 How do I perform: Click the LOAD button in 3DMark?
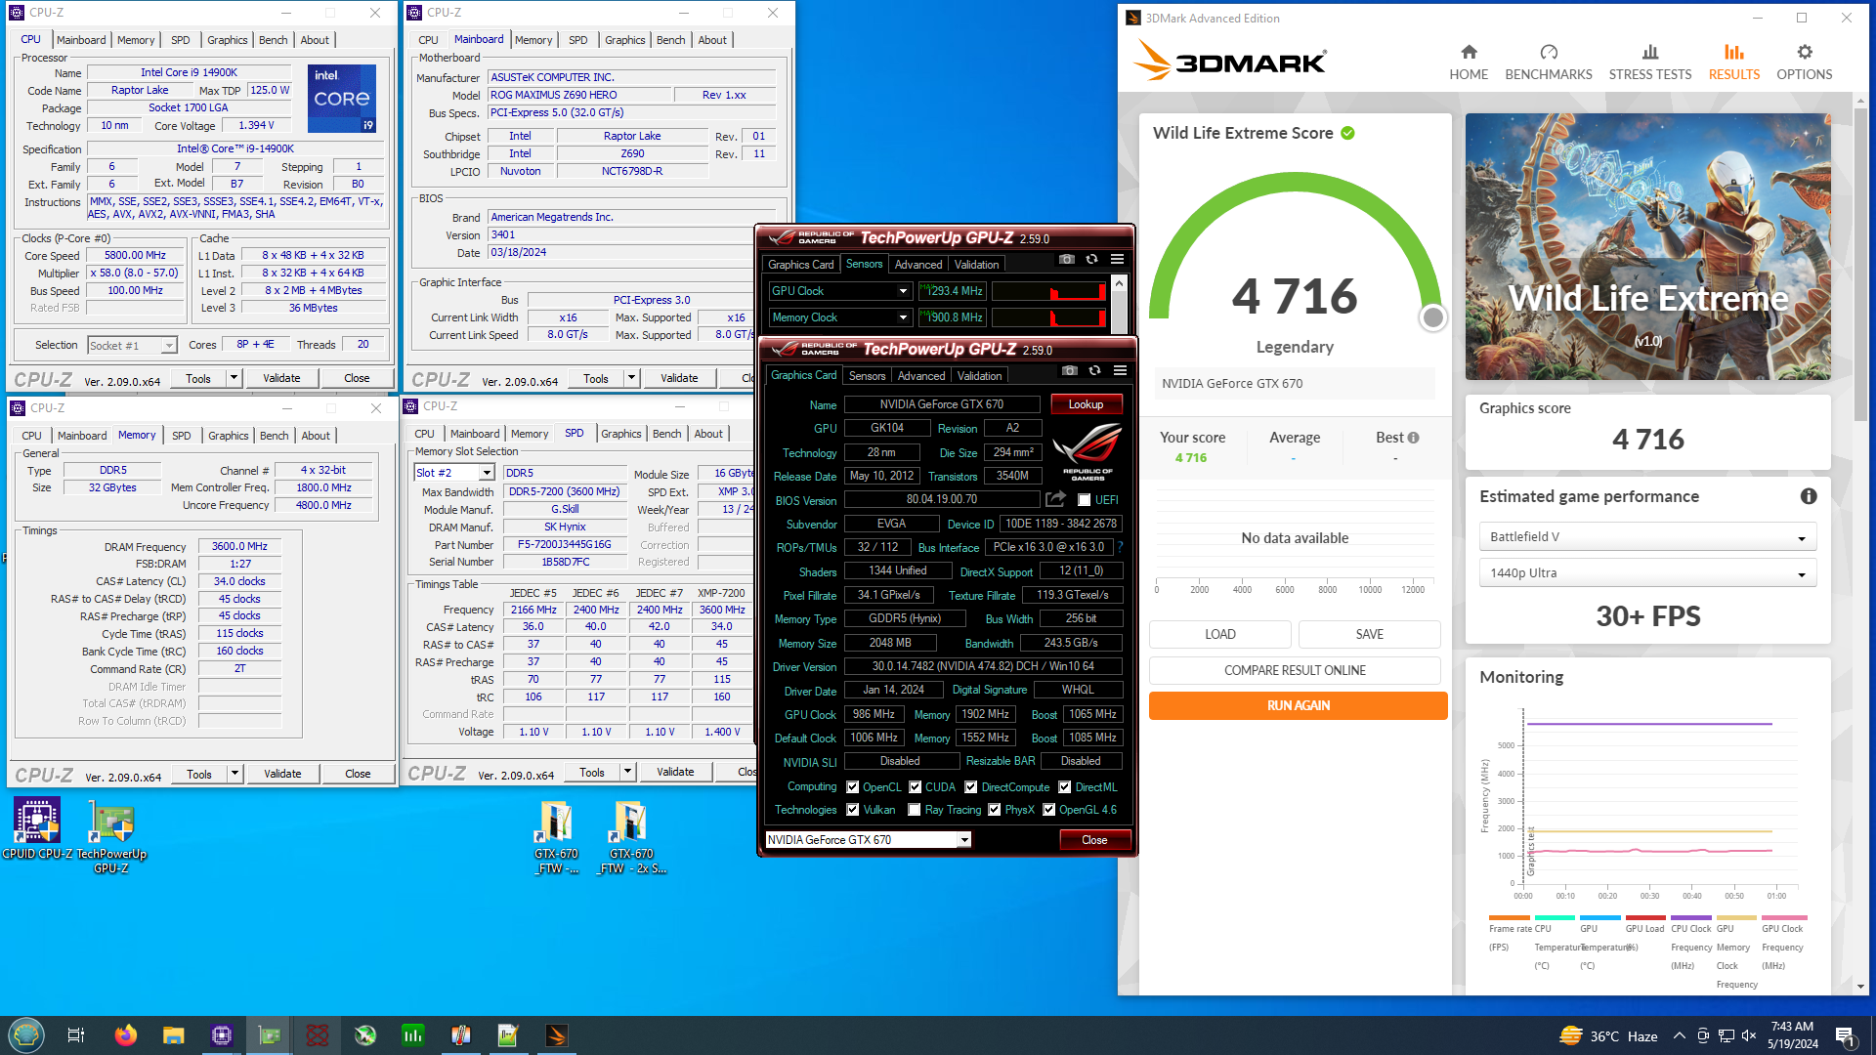(1219, 634)
